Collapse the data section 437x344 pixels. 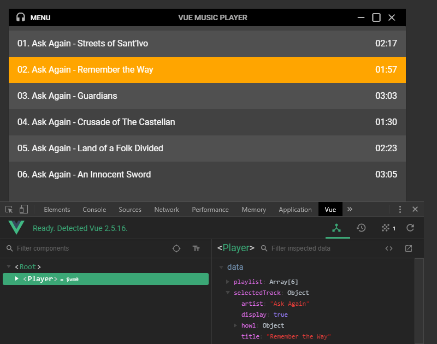point(221,267)
